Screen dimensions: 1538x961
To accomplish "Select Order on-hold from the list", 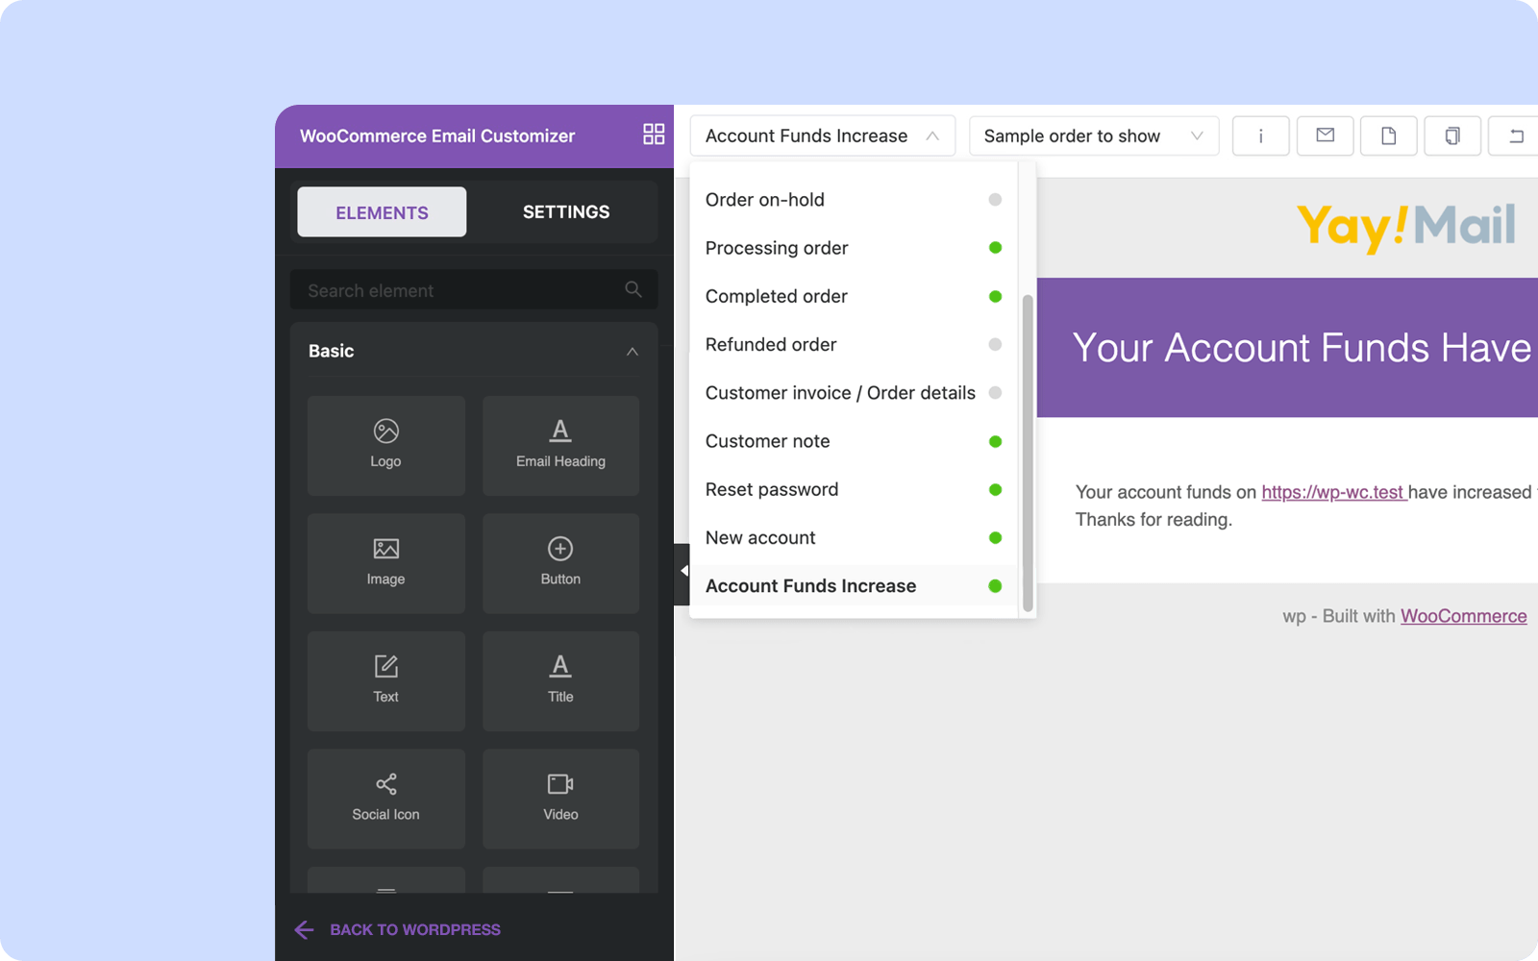I will (854, 200).
